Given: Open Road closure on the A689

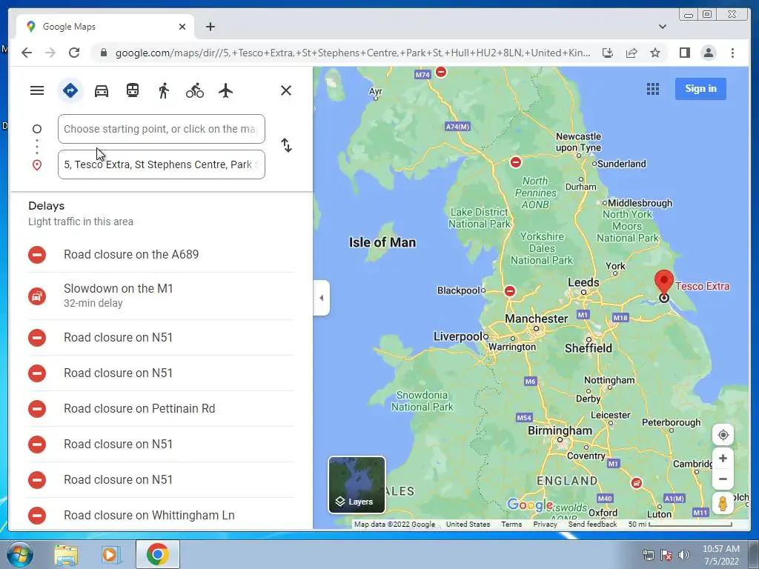Looking at the screenshot, I should click(161, 255).
